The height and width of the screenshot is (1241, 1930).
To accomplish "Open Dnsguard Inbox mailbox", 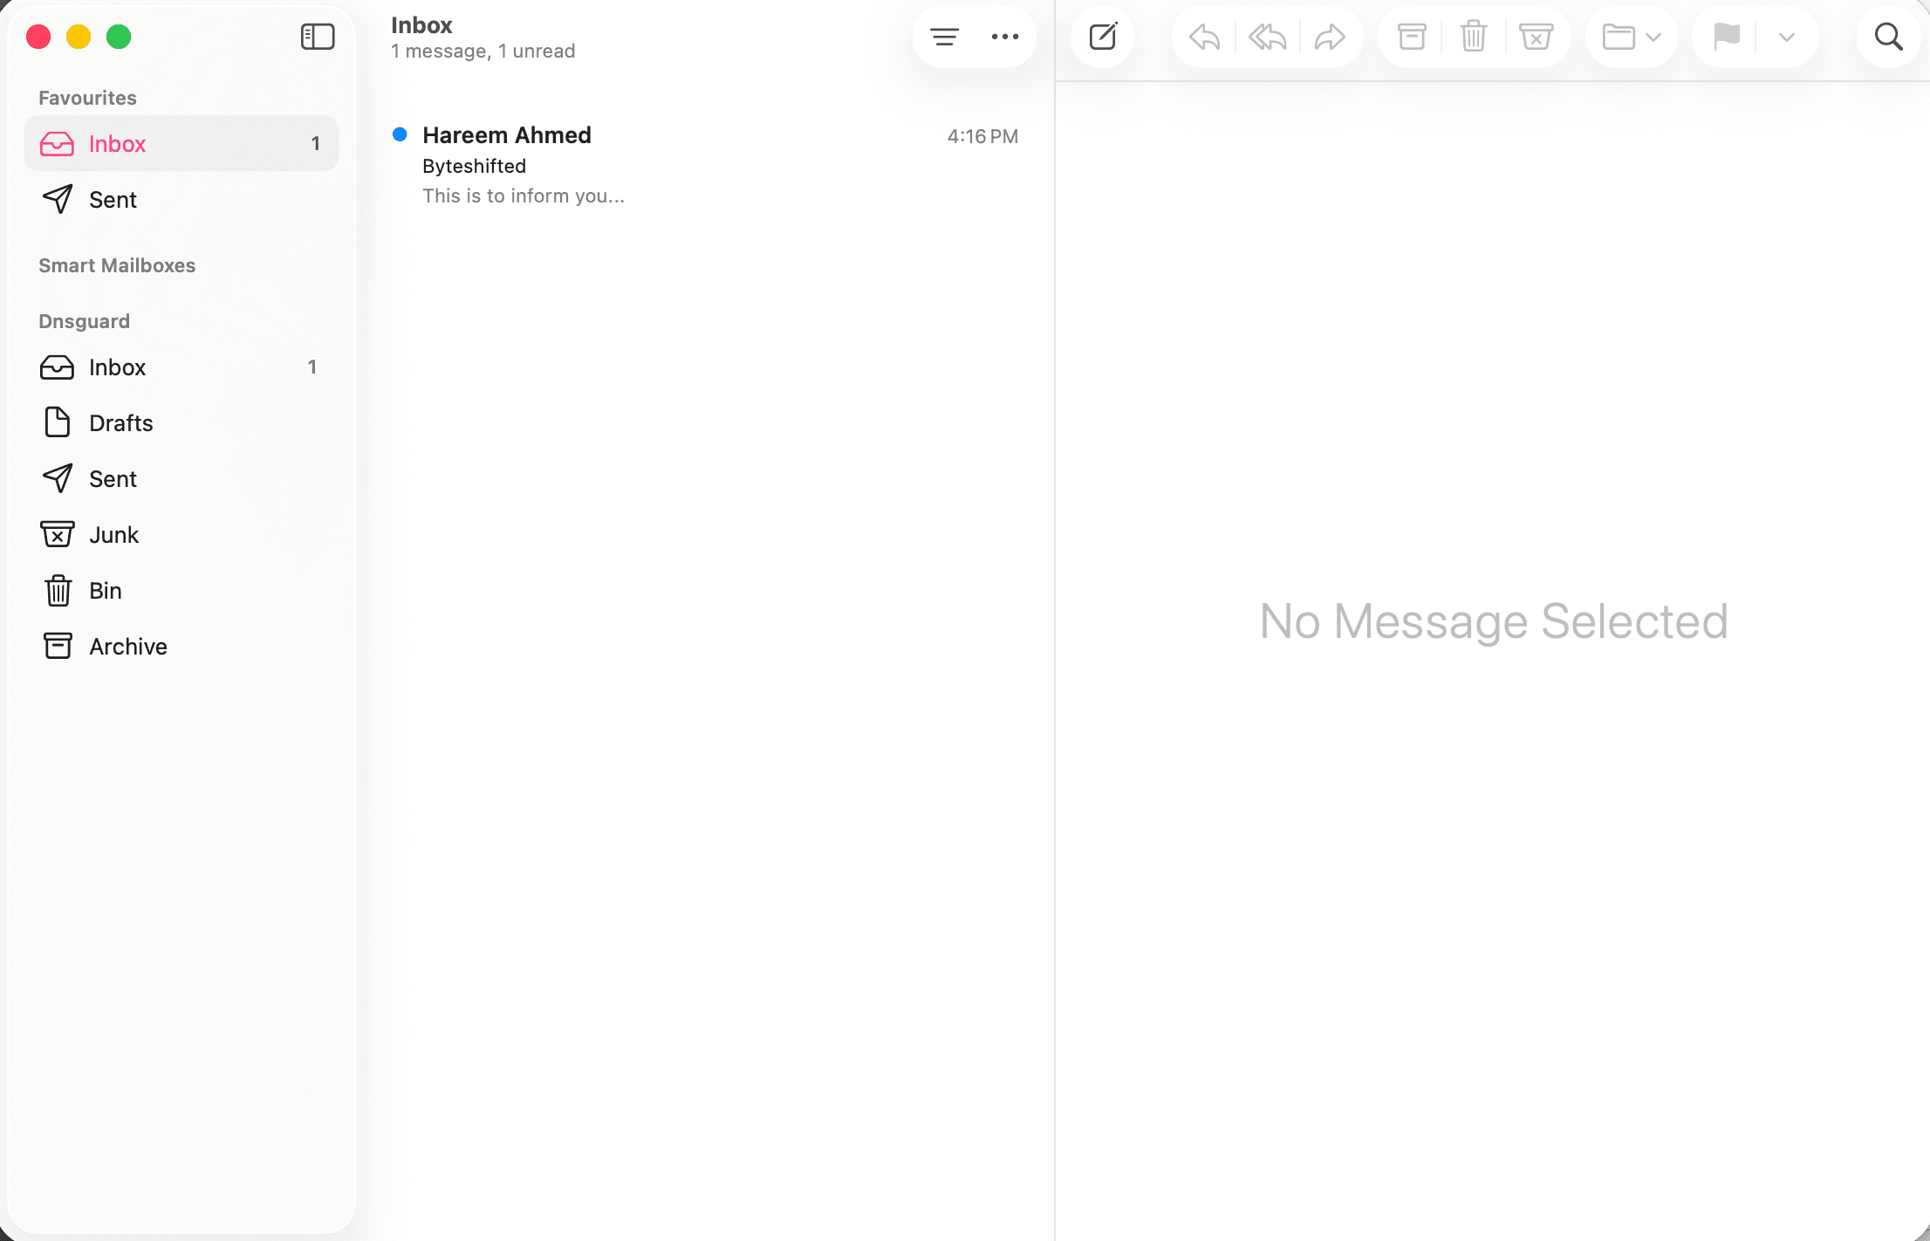I will (181, 367).
